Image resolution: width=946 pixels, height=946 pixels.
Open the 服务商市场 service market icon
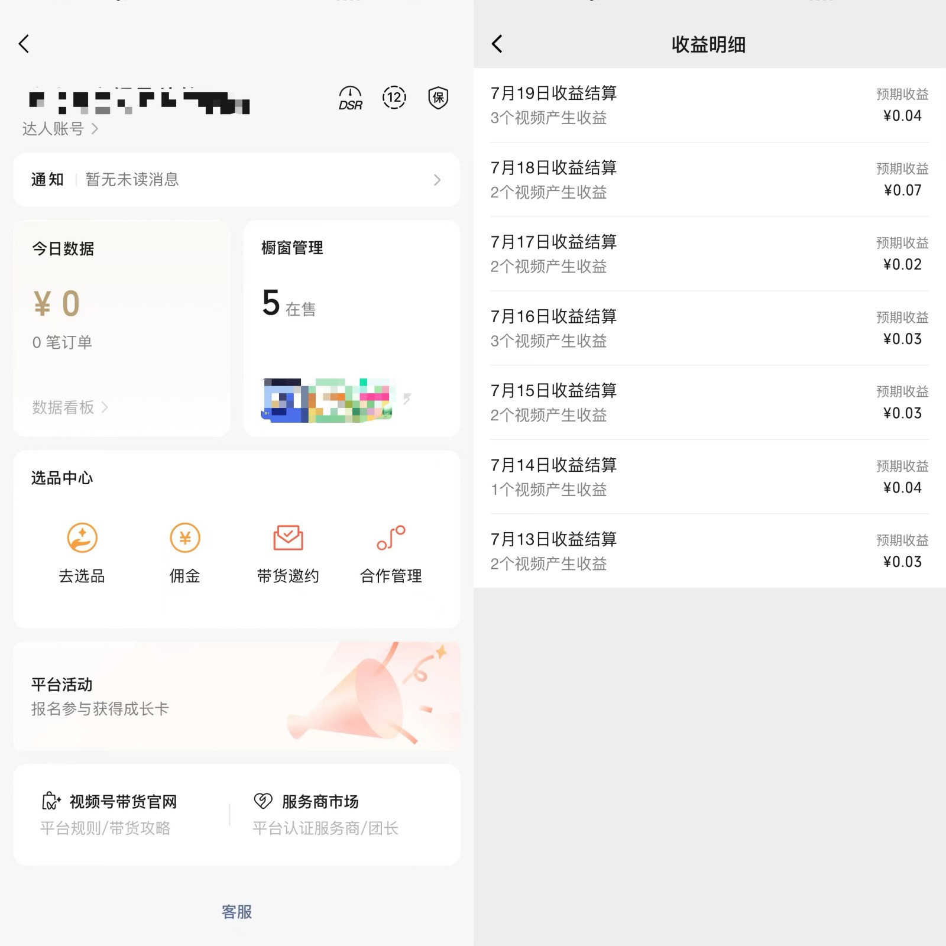point(263,801)
